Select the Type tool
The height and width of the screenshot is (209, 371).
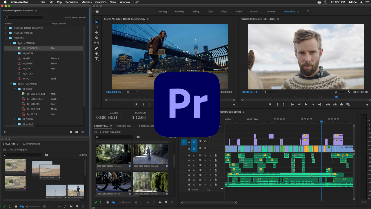pyautogui.click(x=97, y=59)
